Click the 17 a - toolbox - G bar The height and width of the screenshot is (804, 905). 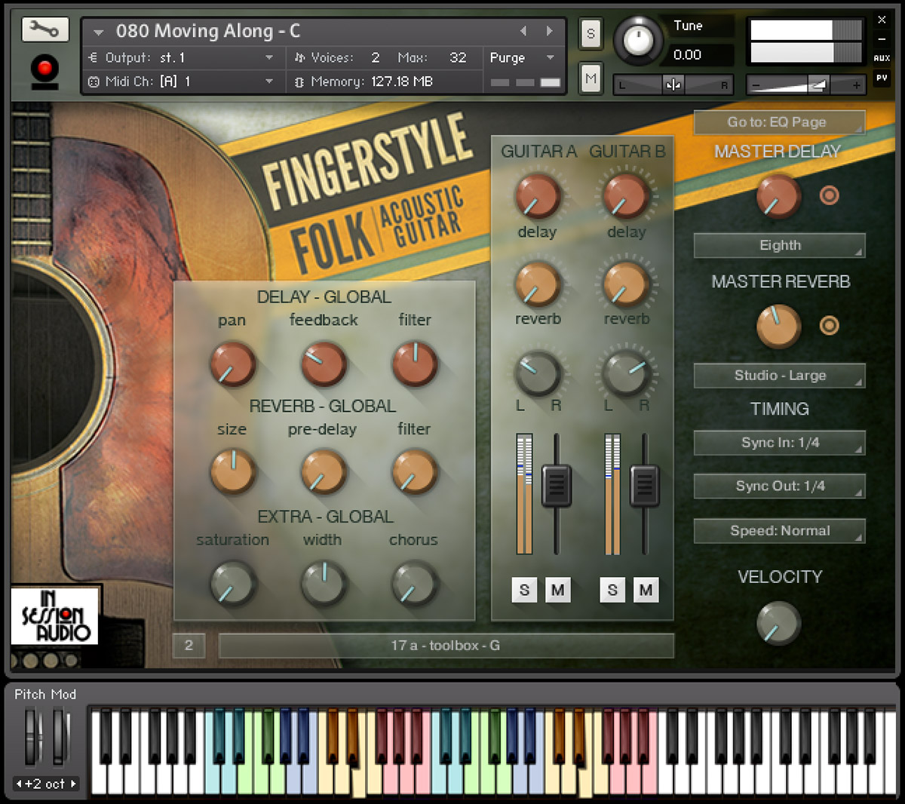point(446,646)
